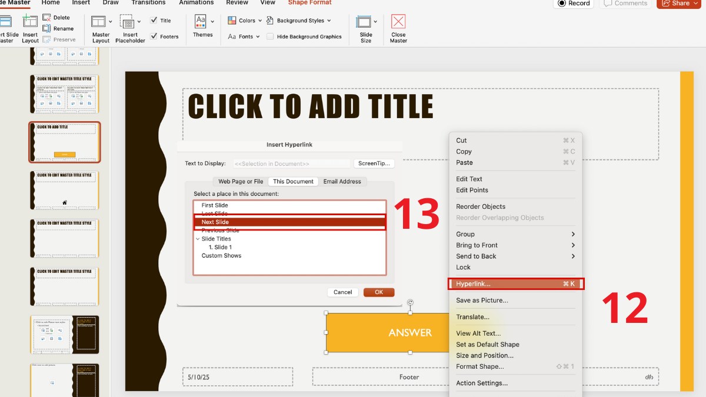Click the Close Master icon
Viewport: 706px width, 397px height.
[x=398, y=22]
